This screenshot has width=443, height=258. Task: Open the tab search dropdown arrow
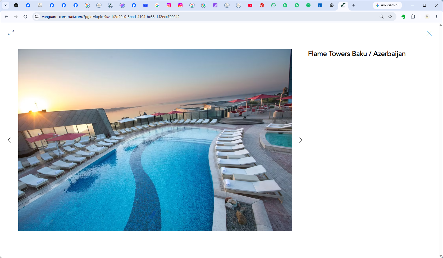pyautogui.click(x=6, y=5)
